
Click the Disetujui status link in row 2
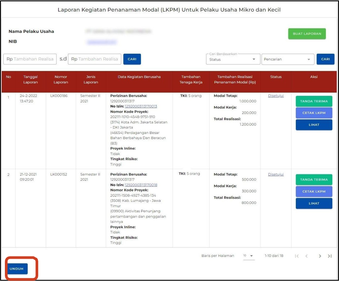pos(276,175)
